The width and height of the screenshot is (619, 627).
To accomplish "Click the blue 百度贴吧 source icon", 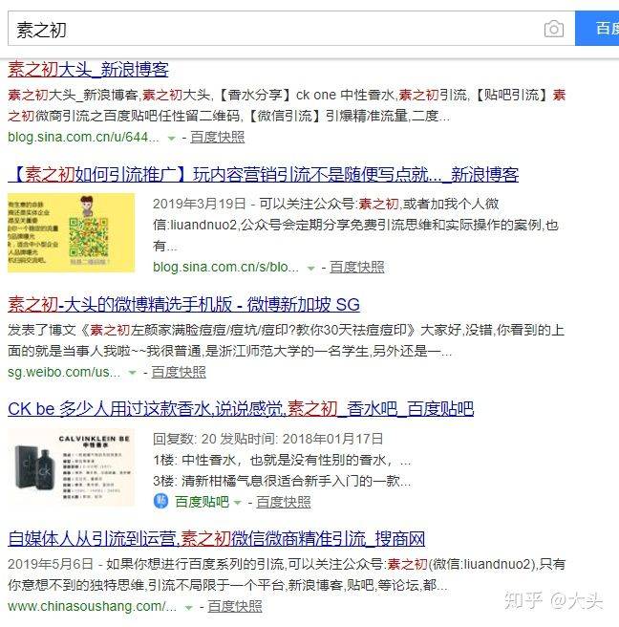I will click(160, 501).
